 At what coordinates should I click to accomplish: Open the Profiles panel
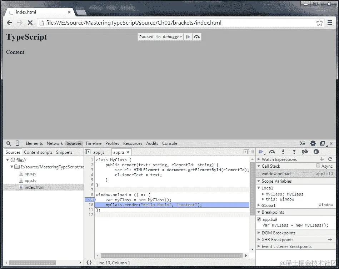[x=112, y=143]
